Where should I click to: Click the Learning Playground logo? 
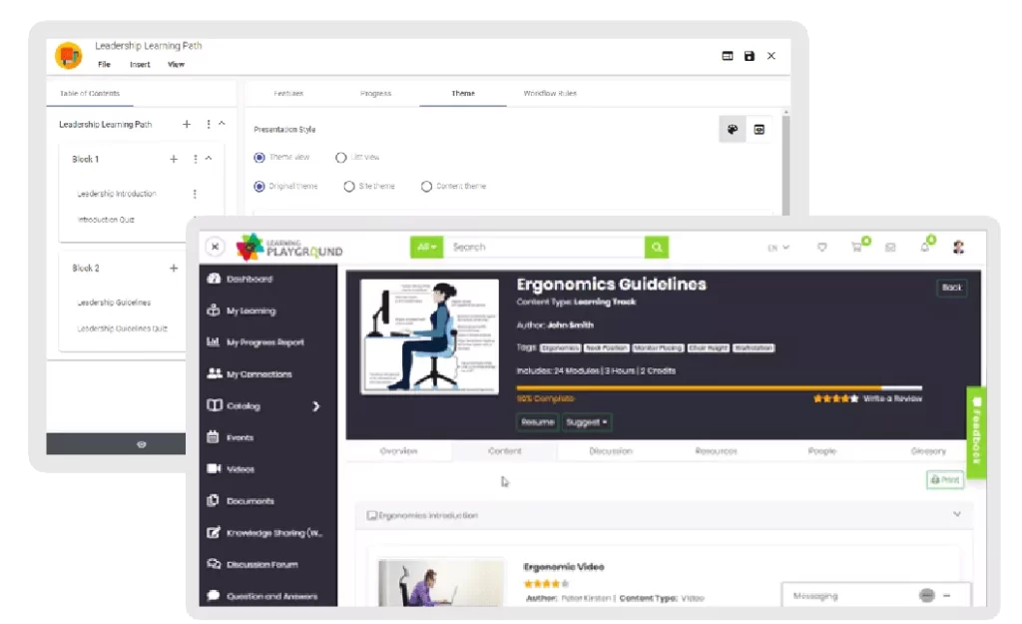pyautogui.click(x=289, y=248)
